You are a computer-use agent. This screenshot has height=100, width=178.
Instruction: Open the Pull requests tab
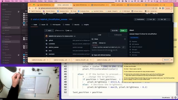[55, 25]
